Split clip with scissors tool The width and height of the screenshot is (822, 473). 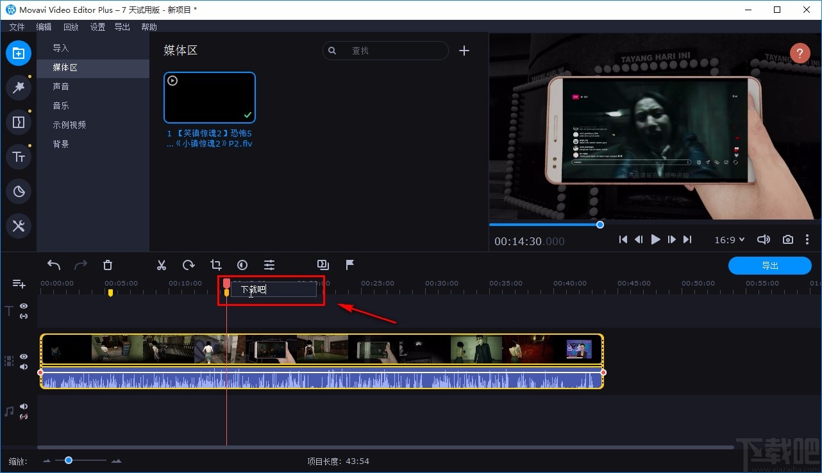tap(162, 265)
